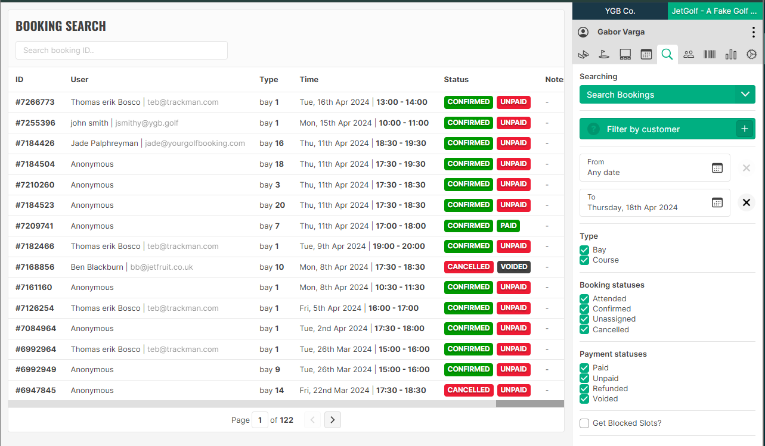
Task: Select the JetGolf venue tab
Action: [x=714, y=11]
